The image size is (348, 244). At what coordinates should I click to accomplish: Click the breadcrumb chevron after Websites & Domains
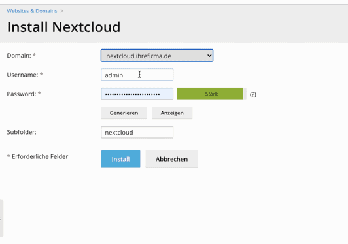[x=61, y=11]
